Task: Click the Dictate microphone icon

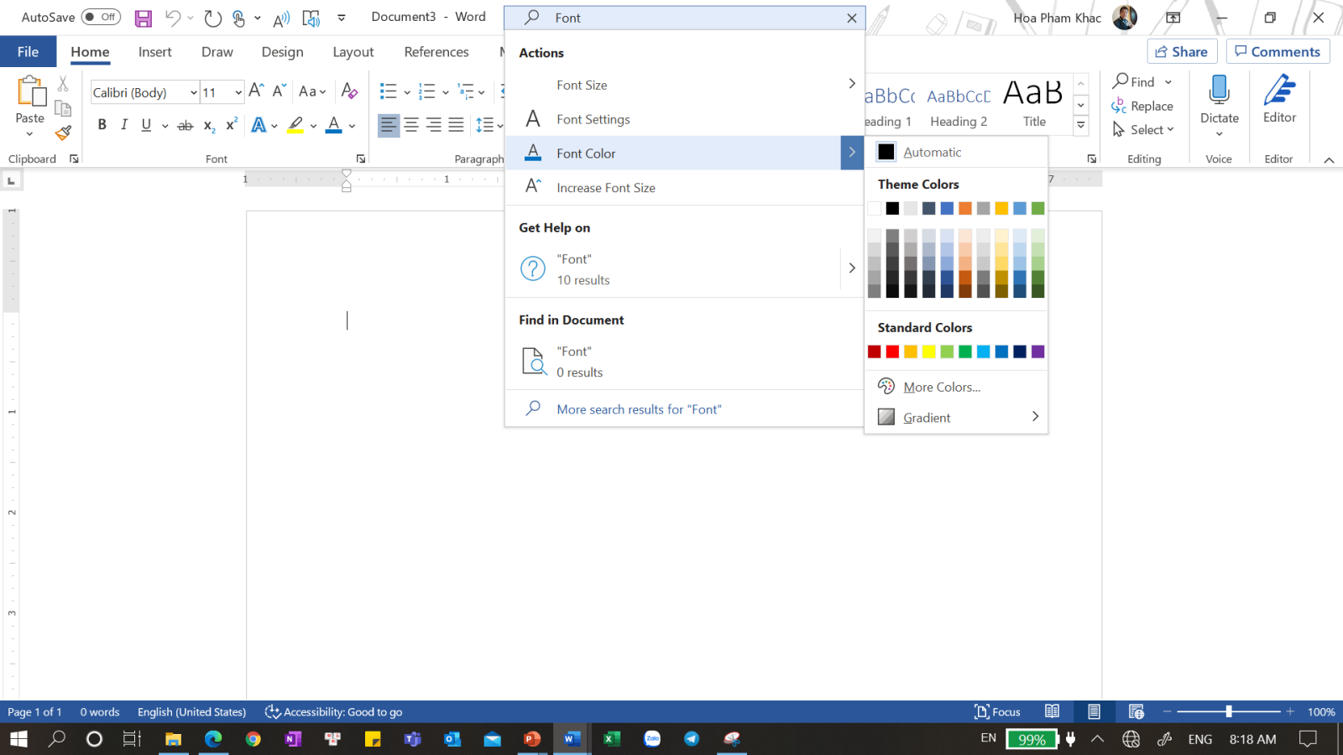Action: (x=1219, y=91)
